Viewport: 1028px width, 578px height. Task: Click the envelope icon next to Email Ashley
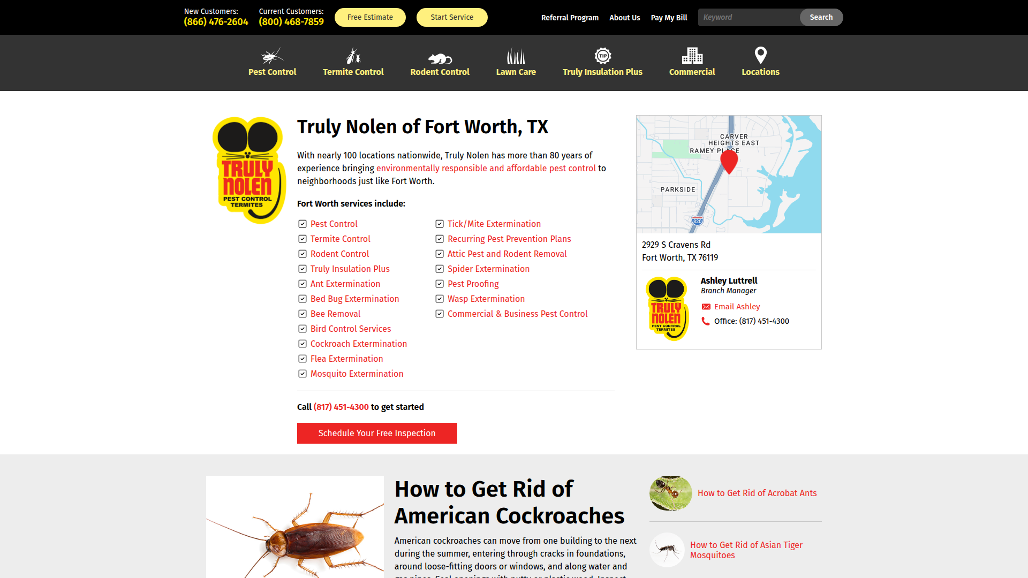(706, 307)
